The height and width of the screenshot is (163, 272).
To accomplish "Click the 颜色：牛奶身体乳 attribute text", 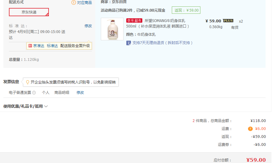I will 141,35.
